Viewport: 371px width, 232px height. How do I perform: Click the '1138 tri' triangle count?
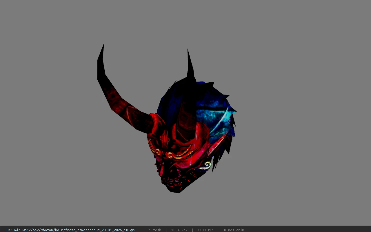[x=205, y=230]
